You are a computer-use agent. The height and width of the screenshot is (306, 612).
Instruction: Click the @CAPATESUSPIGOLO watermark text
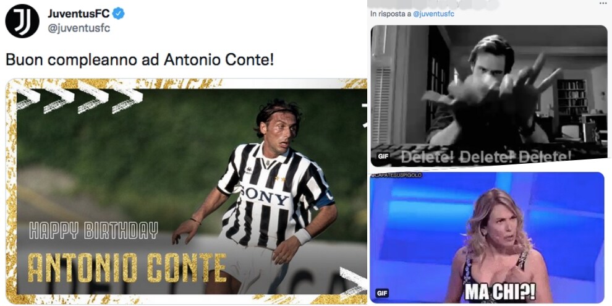coord(396,175)
